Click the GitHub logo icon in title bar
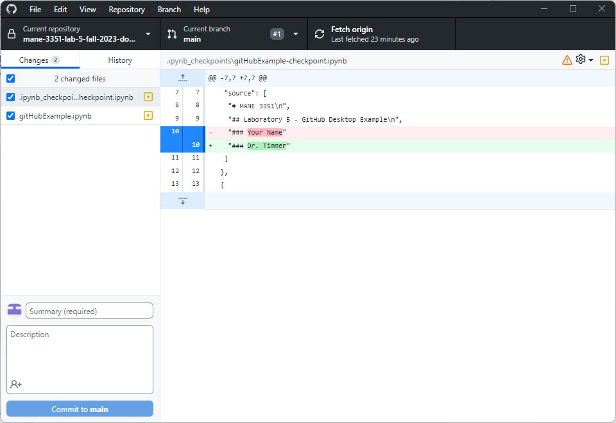Image resolution: width=616 pixels, height=423 pixels. [x=12, y=10]
